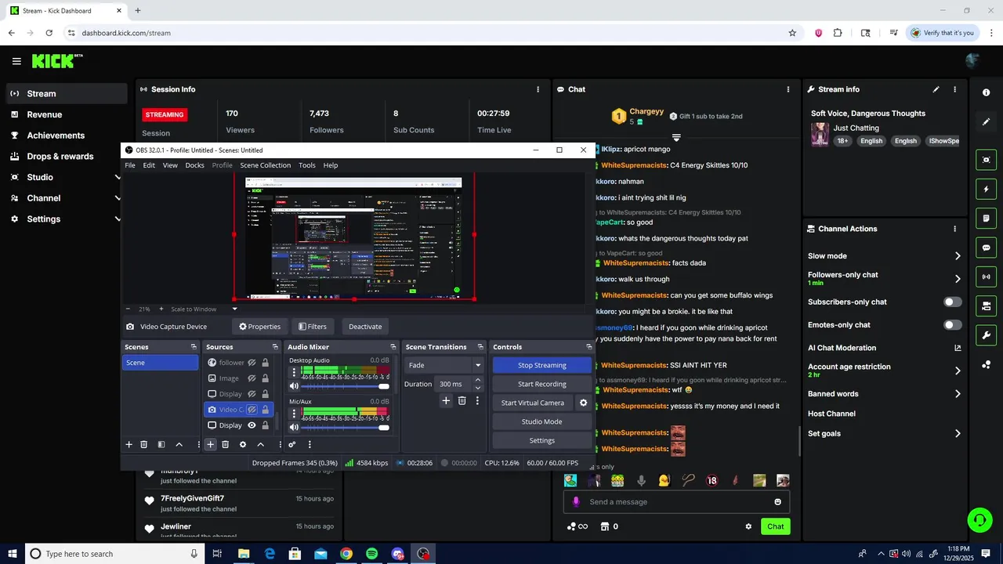Add a new source in OBS Sources
Viewport: 1003px width, 564px height.
click(210, 444)
